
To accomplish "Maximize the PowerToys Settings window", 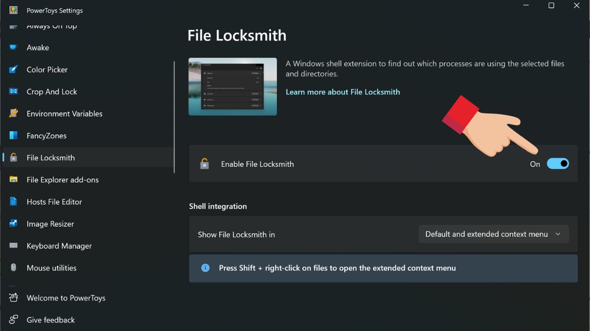I will pyautogui.click(x=551, y=6).
